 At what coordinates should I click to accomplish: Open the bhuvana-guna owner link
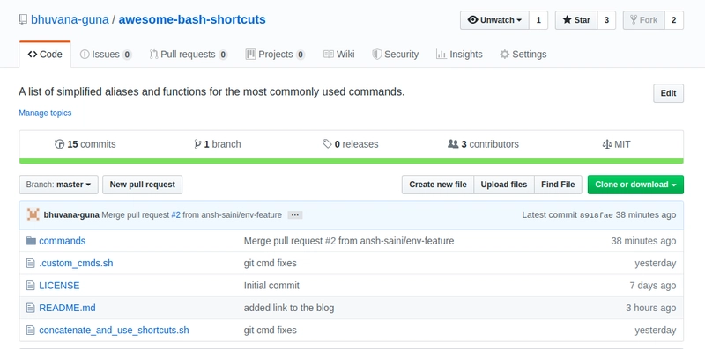click(70, 19)
